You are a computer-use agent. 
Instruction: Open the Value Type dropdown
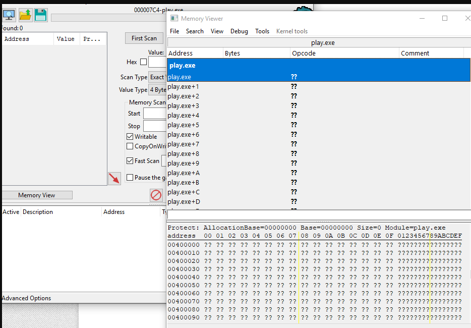point(157,90)
